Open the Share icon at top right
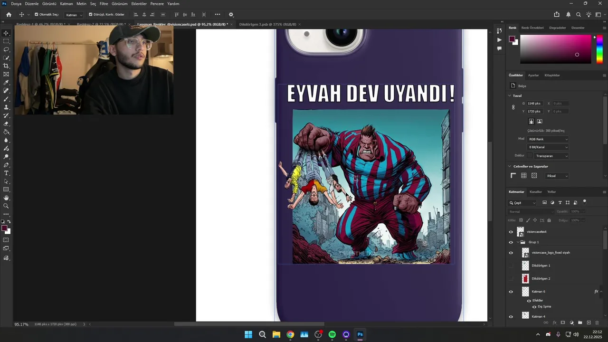This screenshot has height=342, width=608. tap(557, 15)
